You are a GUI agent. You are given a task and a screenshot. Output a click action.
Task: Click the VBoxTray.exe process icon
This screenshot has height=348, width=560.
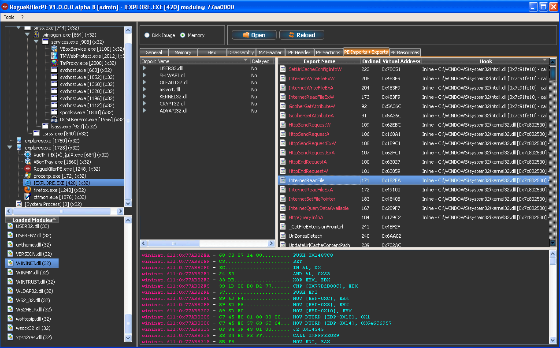[x=28, y=162]
